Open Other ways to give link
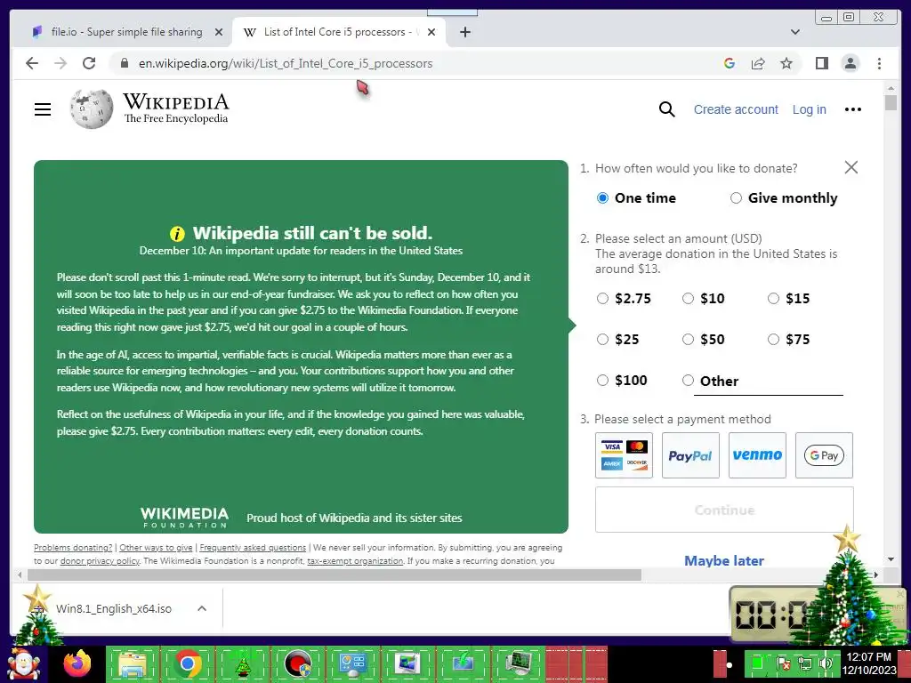This screenshot has height=683, width=911. click(x=156, y=547)
